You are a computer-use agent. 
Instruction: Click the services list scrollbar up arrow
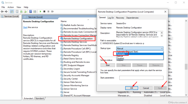tap(186, 21)
